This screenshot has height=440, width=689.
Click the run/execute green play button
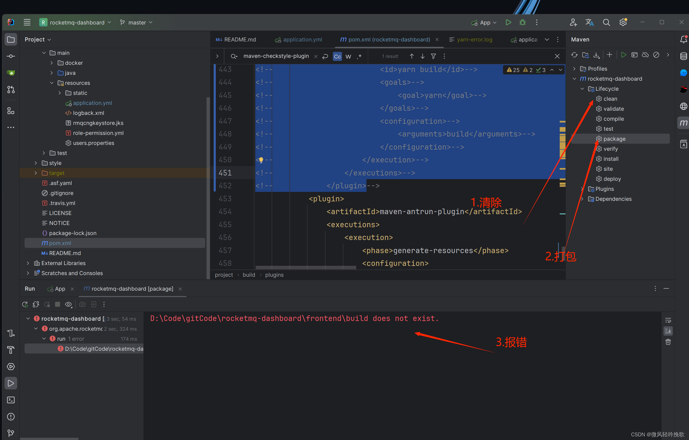click(x=508, y=22)
